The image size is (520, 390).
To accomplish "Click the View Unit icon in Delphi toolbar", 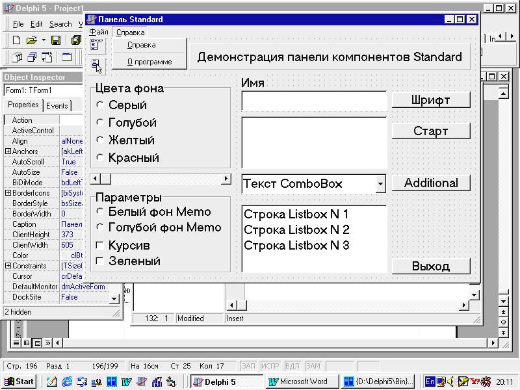I will coord(17,57).
